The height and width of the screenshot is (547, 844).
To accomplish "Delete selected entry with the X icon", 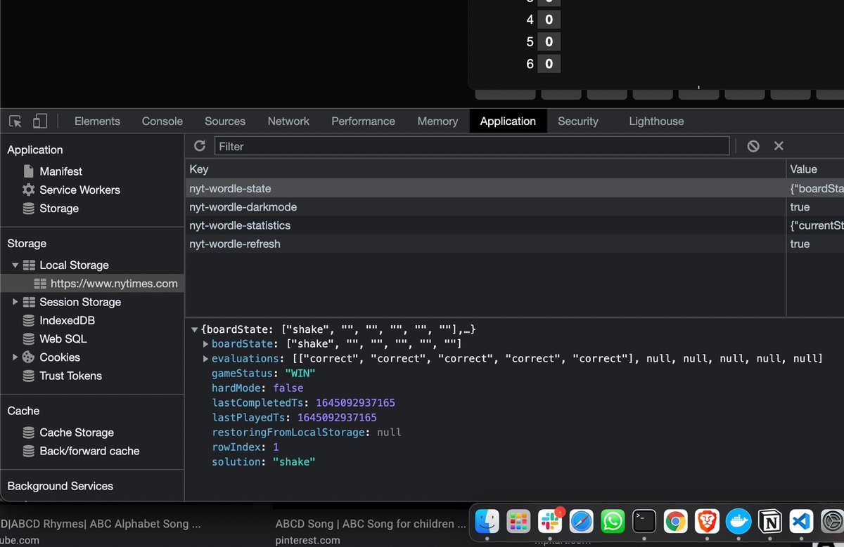I will (x=779, y=146).
